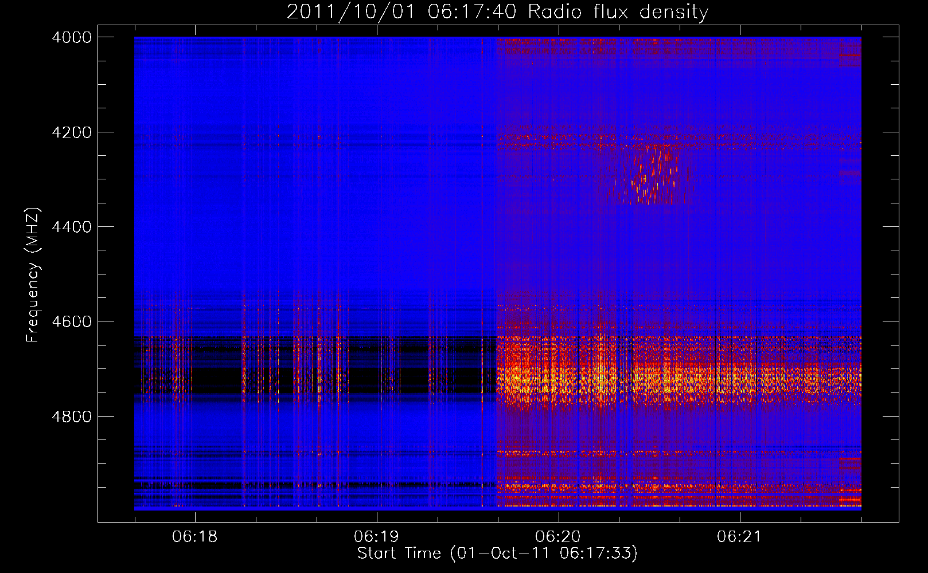This screenshot has width=928, height=573.
Task: Click the "Frequency (MHZ)" axis title
Action: (x=33, y=274)
